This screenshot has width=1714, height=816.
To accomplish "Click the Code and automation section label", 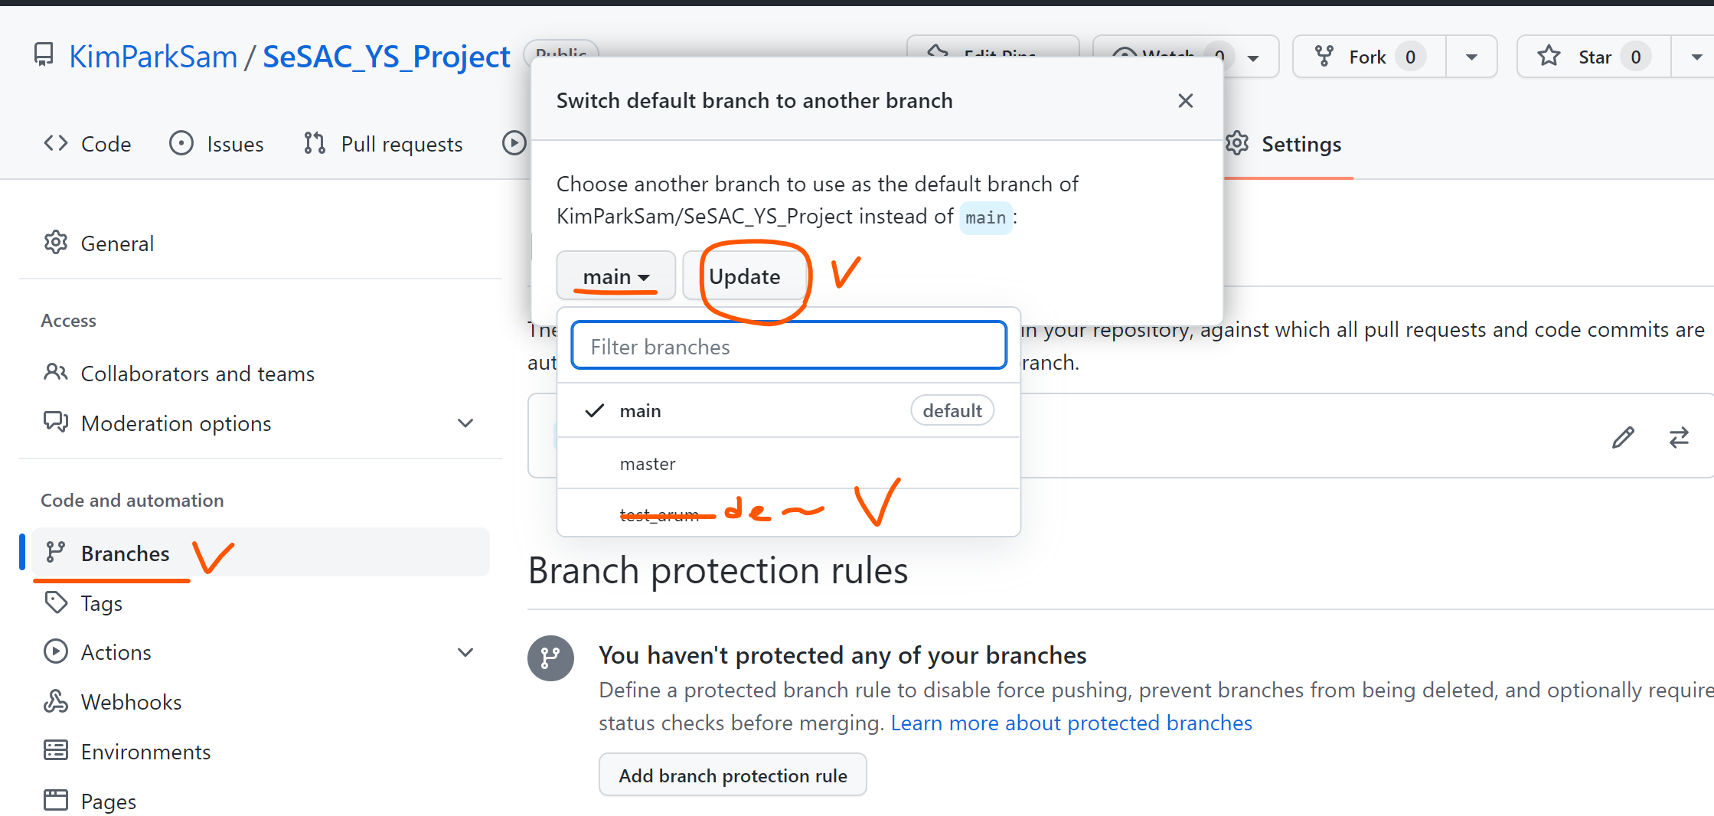I will [132, 501].
